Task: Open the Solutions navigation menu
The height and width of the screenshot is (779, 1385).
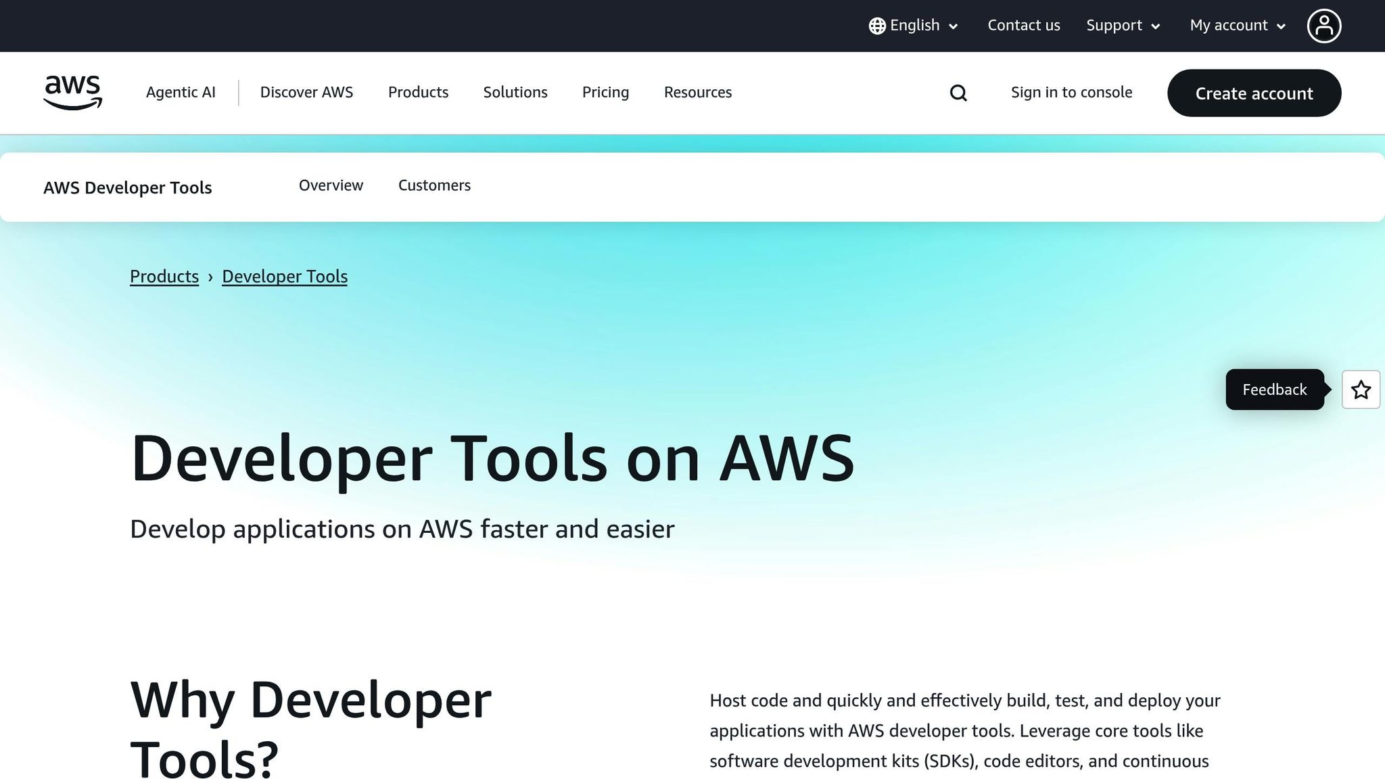Action: click(x=515, y=93)
